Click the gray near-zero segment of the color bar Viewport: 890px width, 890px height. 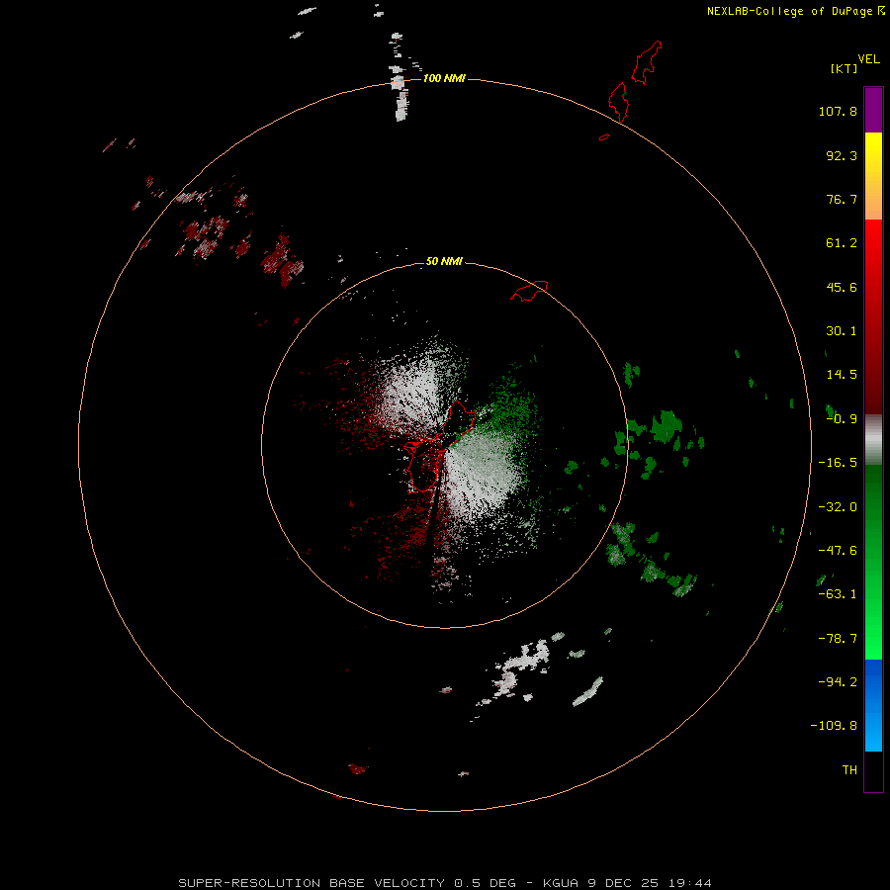[x=873, y=440]
